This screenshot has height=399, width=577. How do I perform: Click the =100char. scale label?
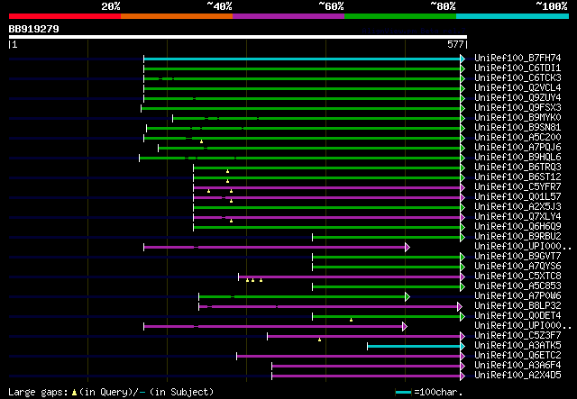pyautogui.click(x=438, y=392)
